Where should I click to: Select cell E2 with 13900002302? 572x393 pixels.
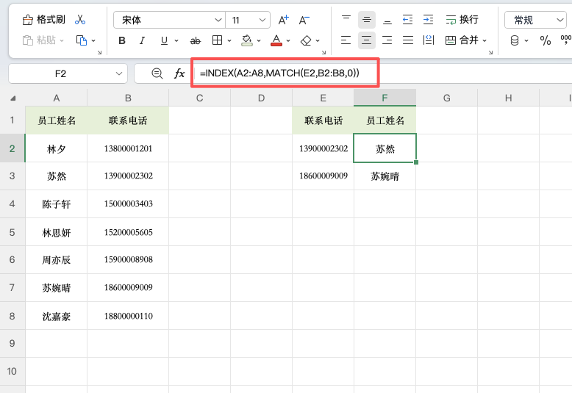pyautogui.click(x=323, y=148)
